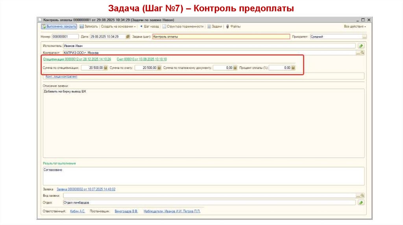This screenshot has width=403, height=225.
Task: Click the 'Исполнитель' field 'Иванов Иван'
Action: click(209, 46)
